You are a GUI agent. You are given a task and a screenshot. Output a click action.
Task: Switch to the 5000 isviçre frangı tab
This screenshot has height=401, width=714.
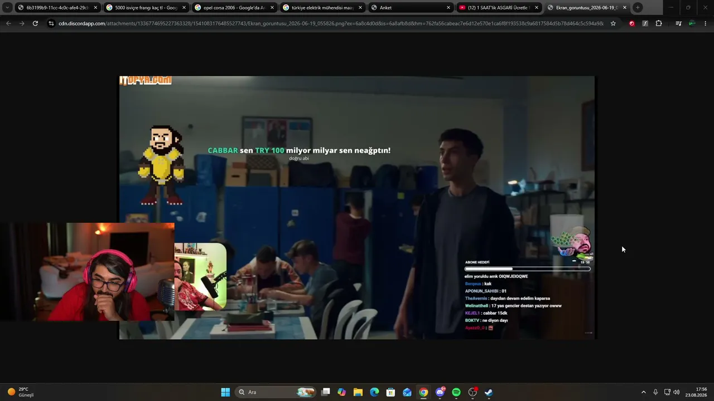(x=146, y=8)
